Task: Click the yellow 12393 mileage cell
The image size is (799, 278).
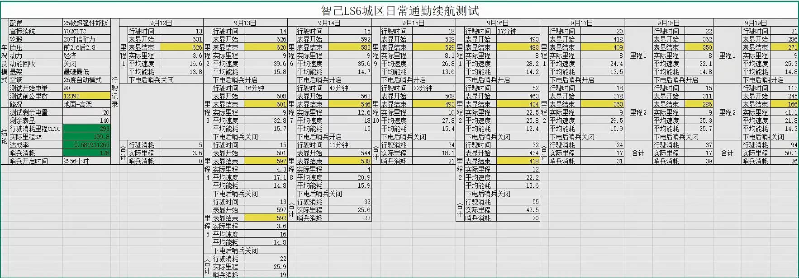Action: coord(86,96)
